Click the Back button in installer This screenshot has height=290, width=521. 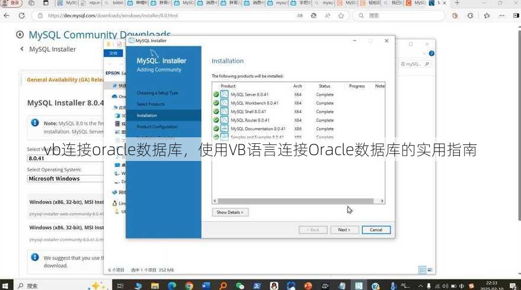(313, 230)
